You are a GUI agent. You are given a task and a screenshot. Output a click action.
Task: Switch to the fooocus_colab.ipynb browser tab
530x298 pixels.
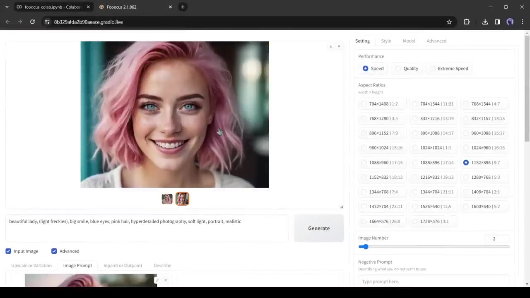[x=53, y=7]
